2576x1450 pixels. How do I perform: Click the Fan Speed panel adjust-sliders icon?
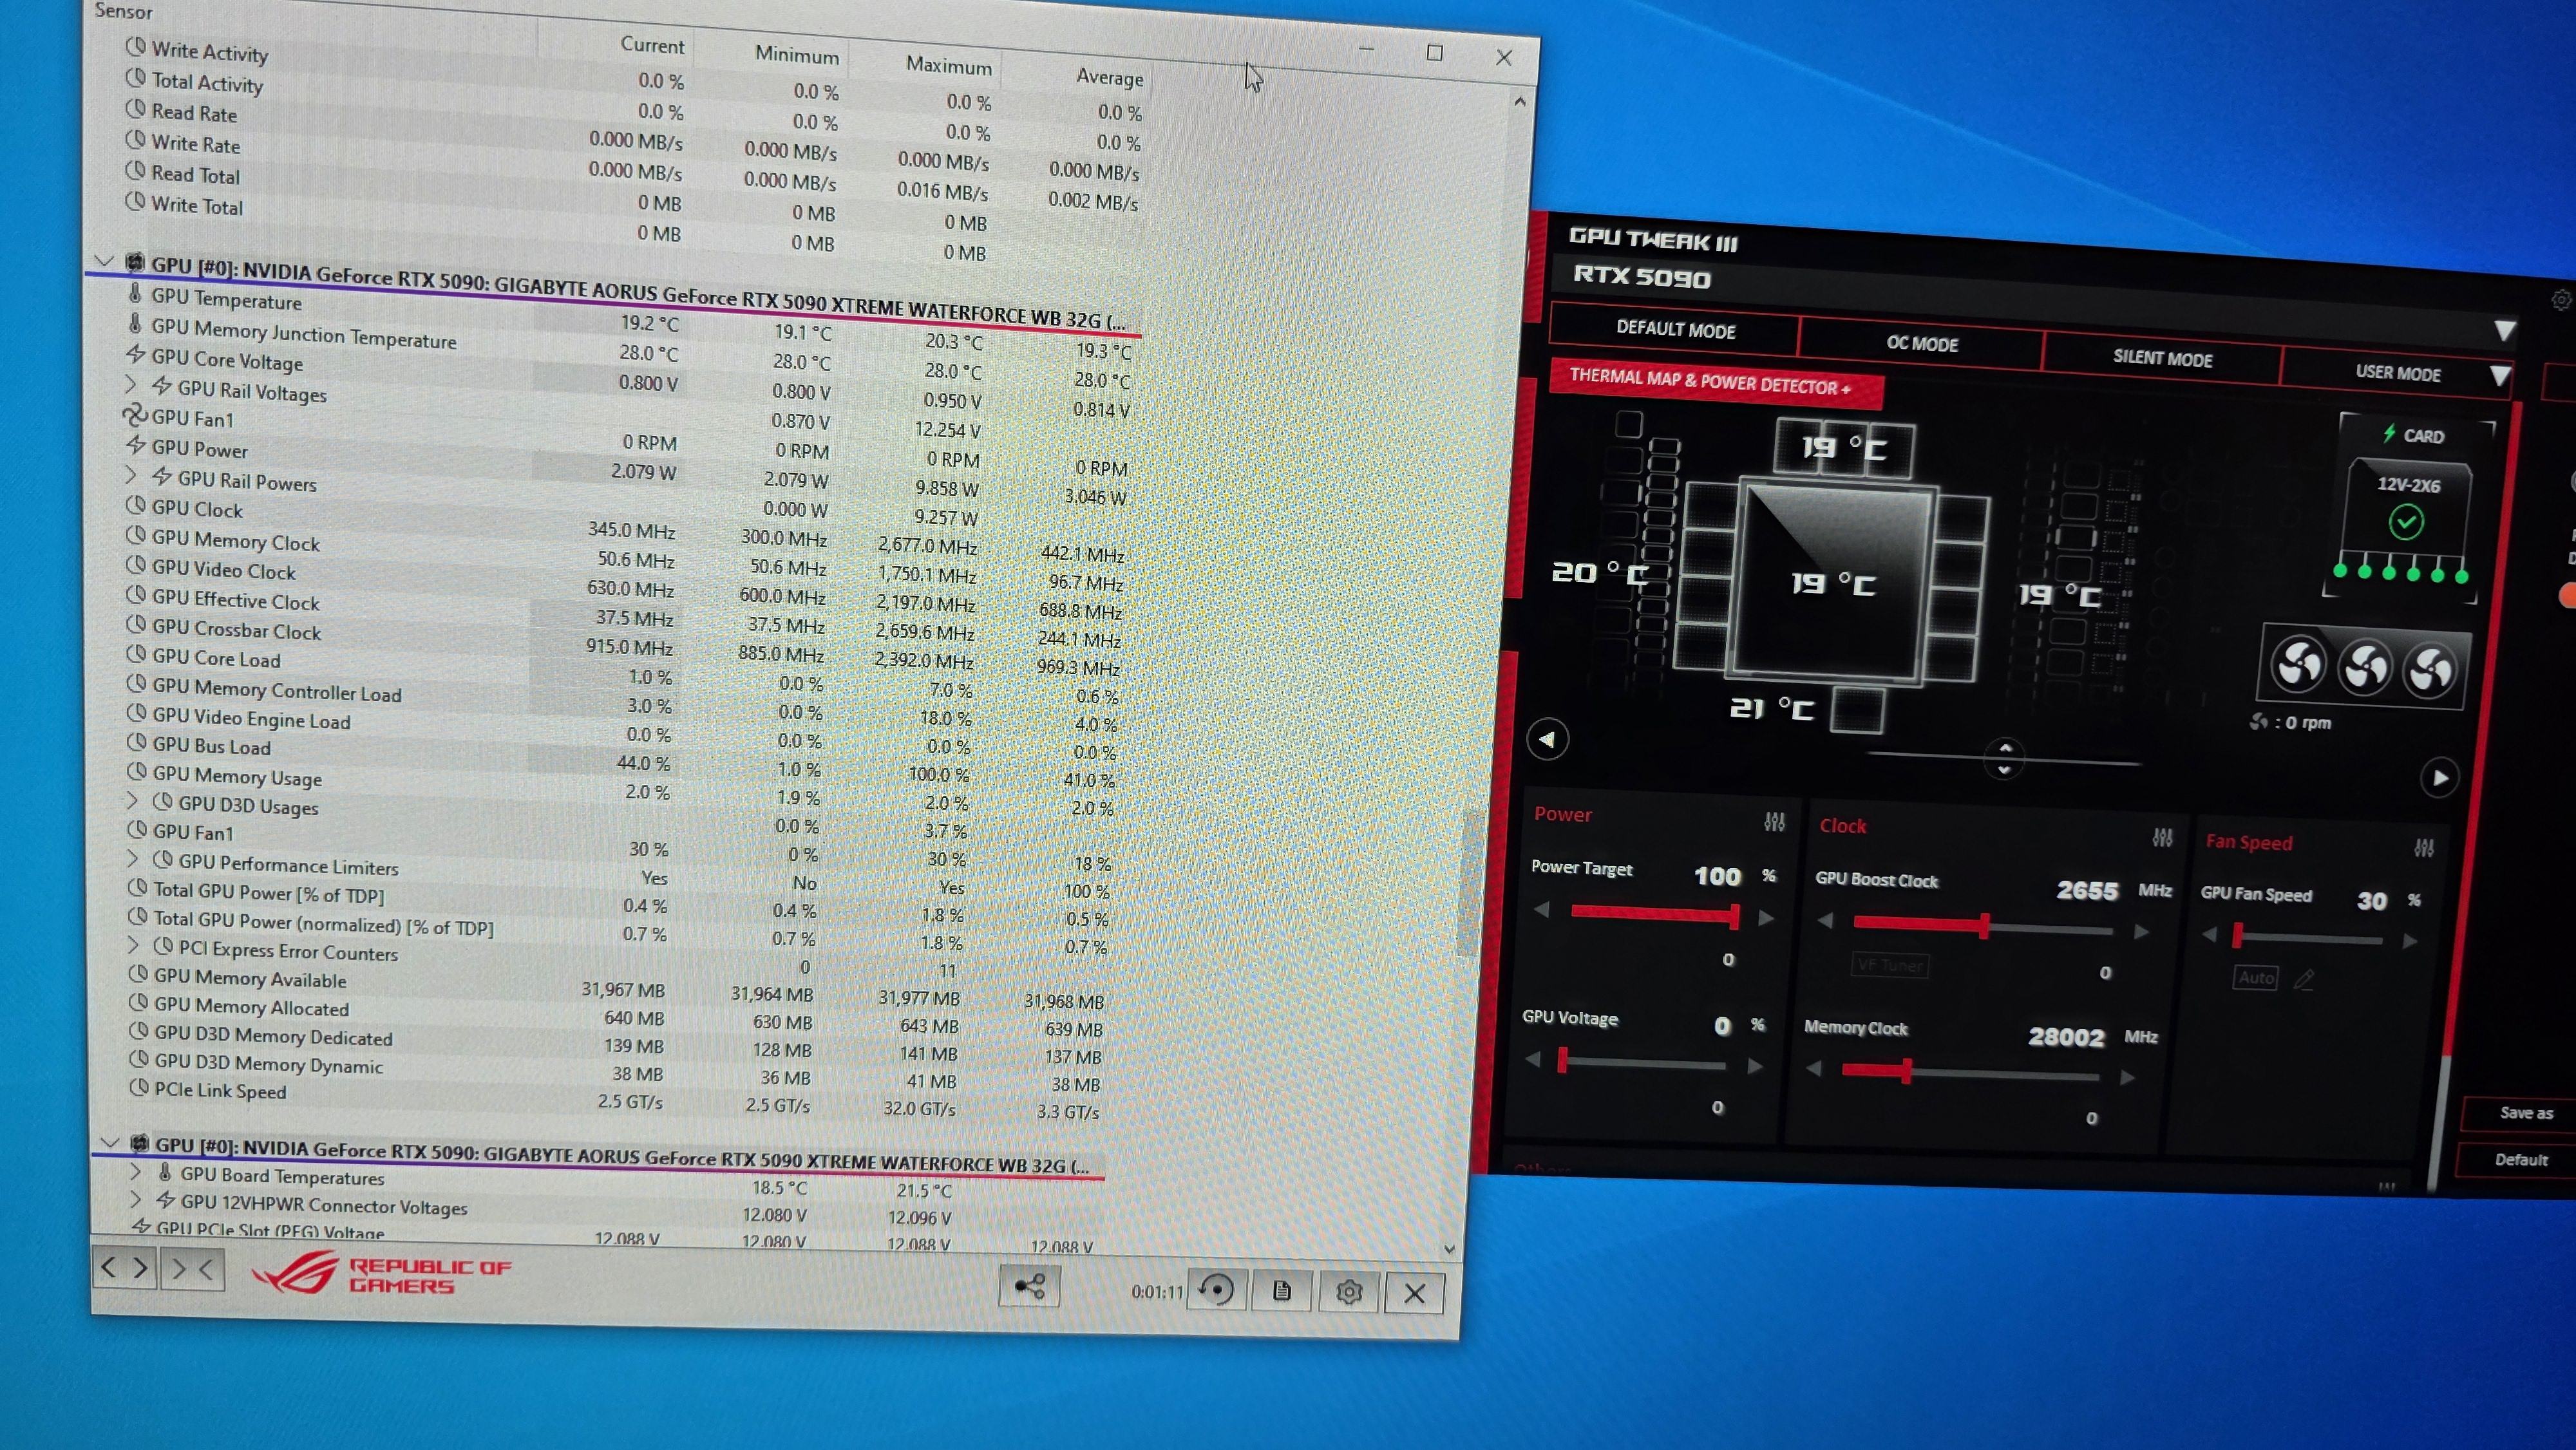click(x=2424, y=848)
